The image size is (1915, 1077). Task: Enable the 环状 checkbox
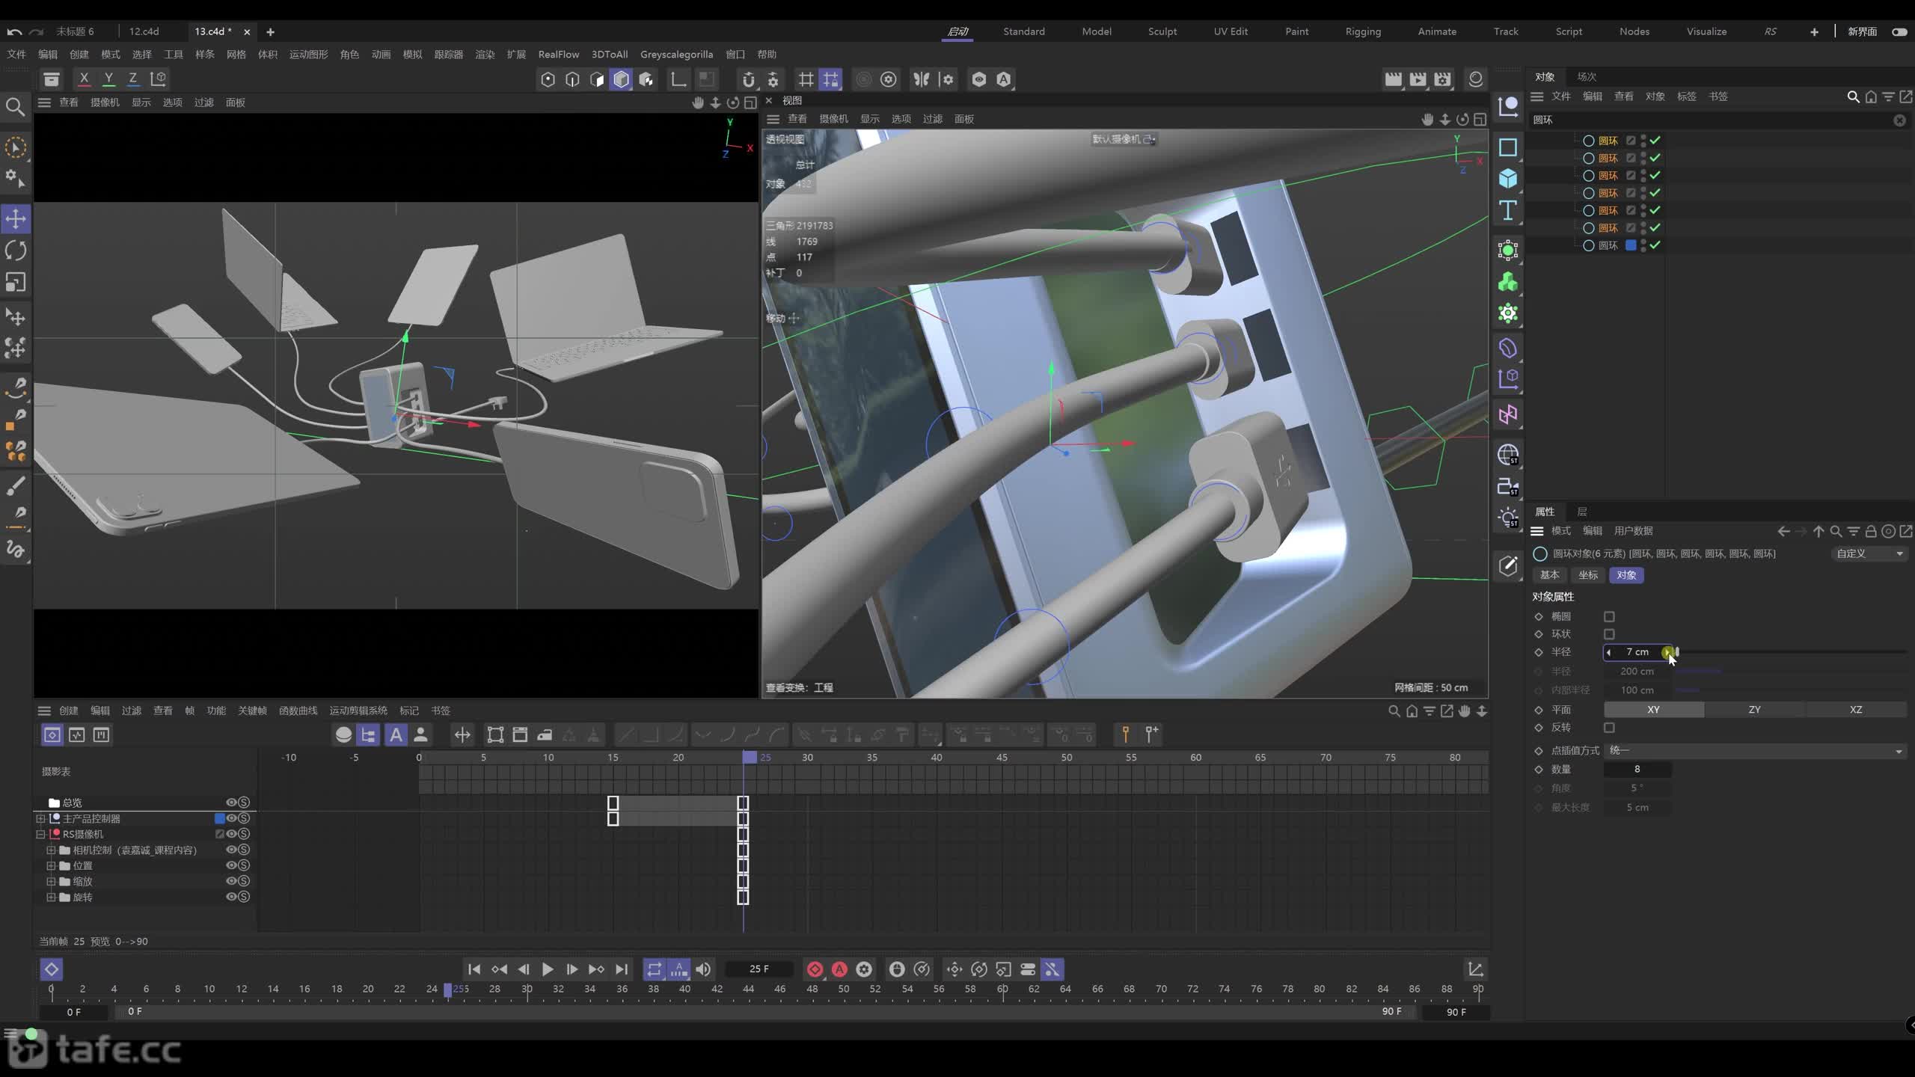coord(1609,634)
